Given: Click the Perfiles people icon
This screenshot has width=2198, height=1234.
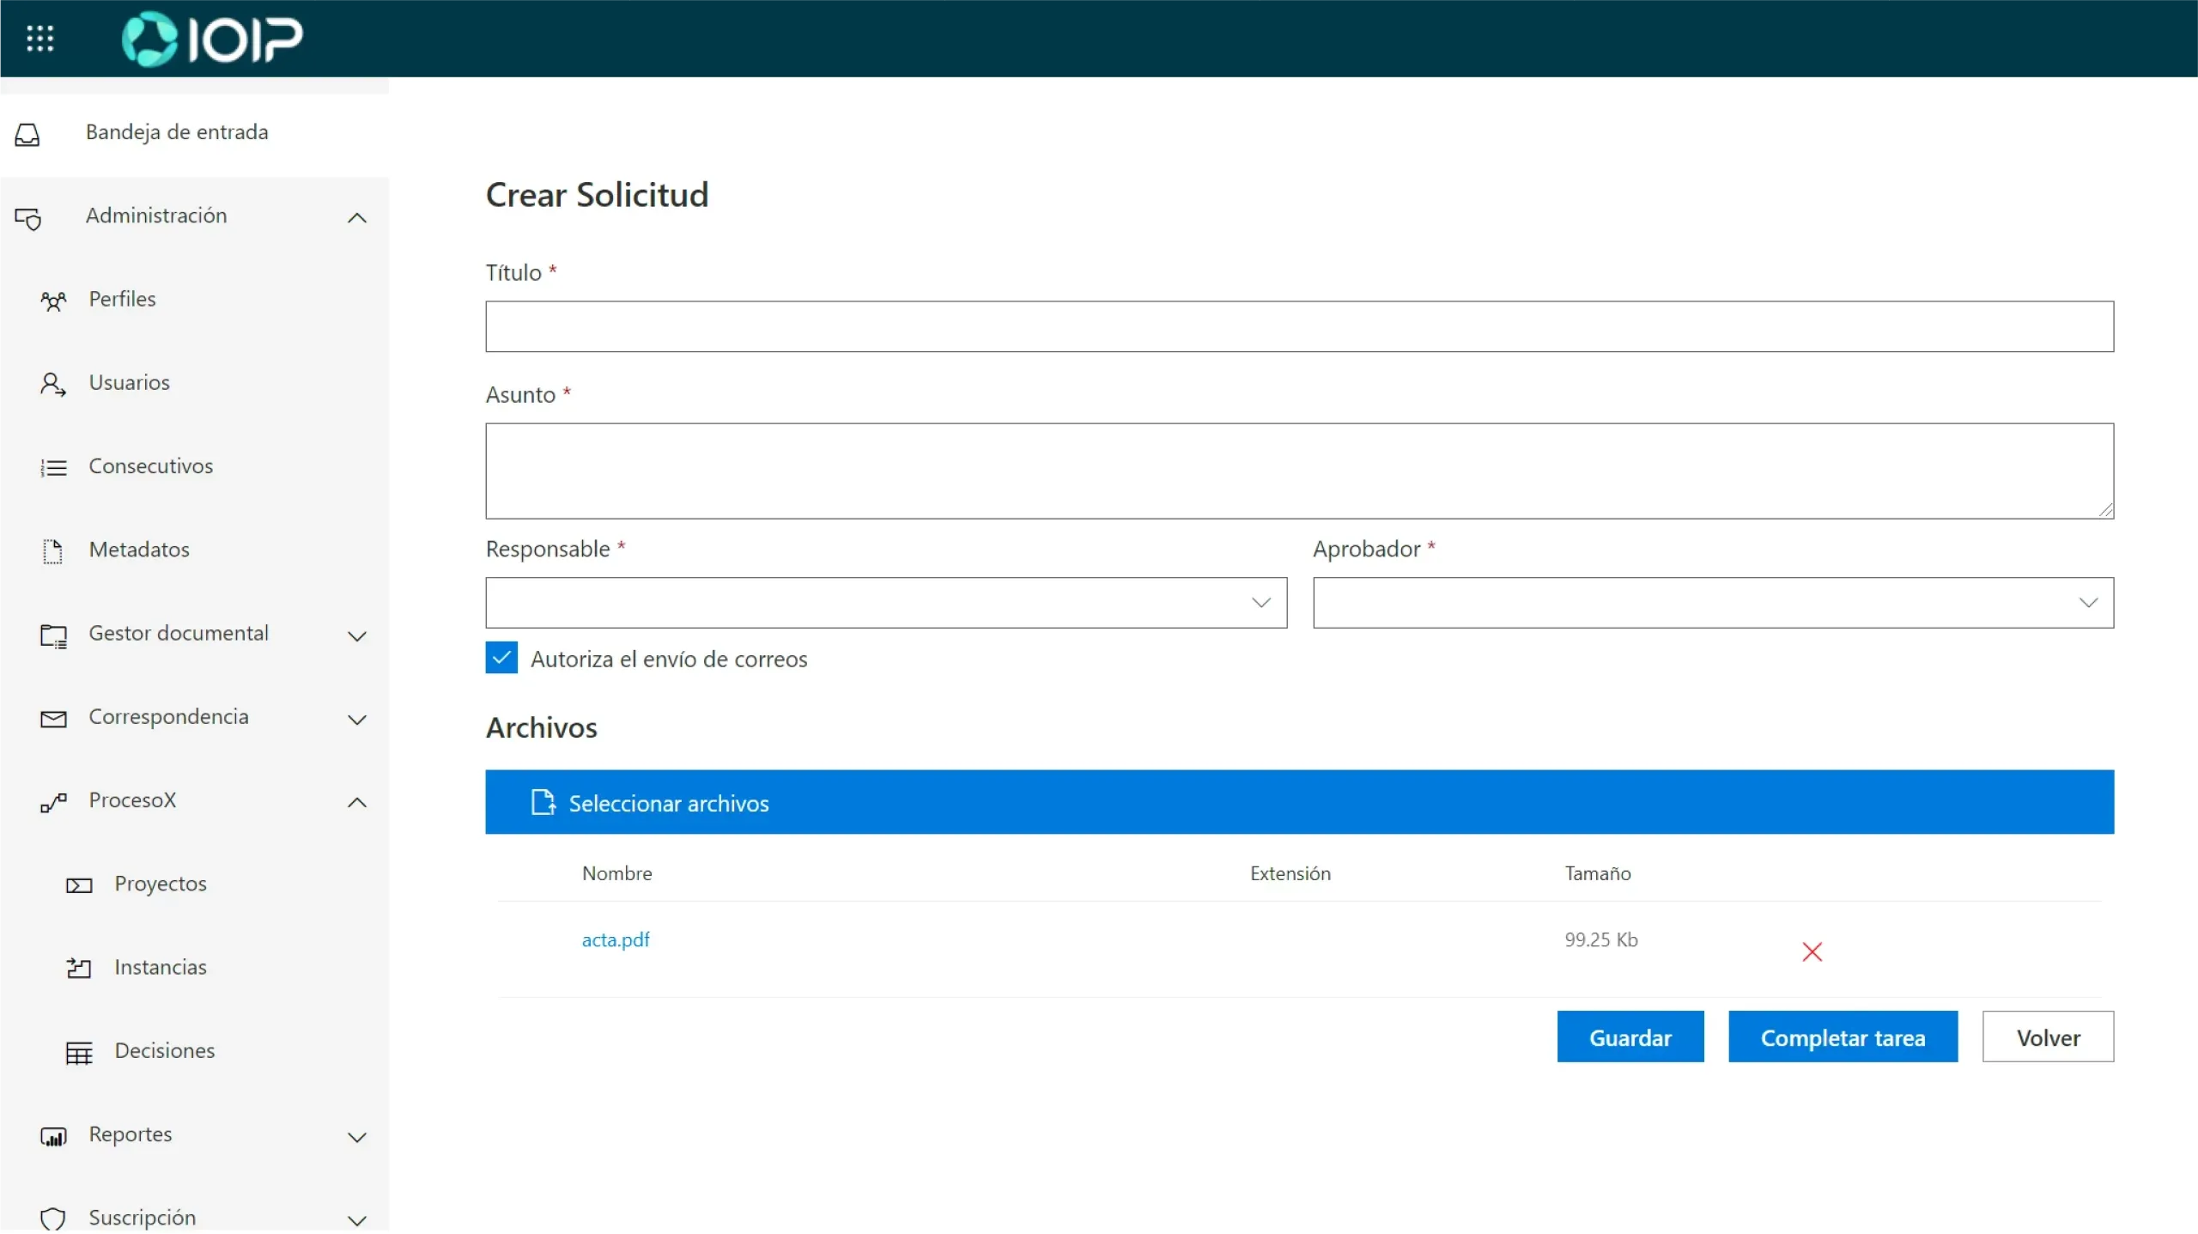Looking at the screenshot, I should 53,301.
